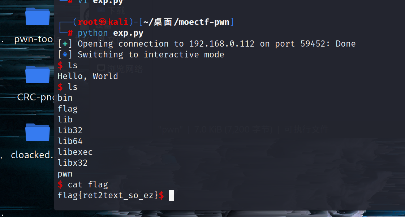Screen dimensions: 405x217
Task: Click the ~/桌面/moectf-pwn path in prompt
Action: pos(186,22)
